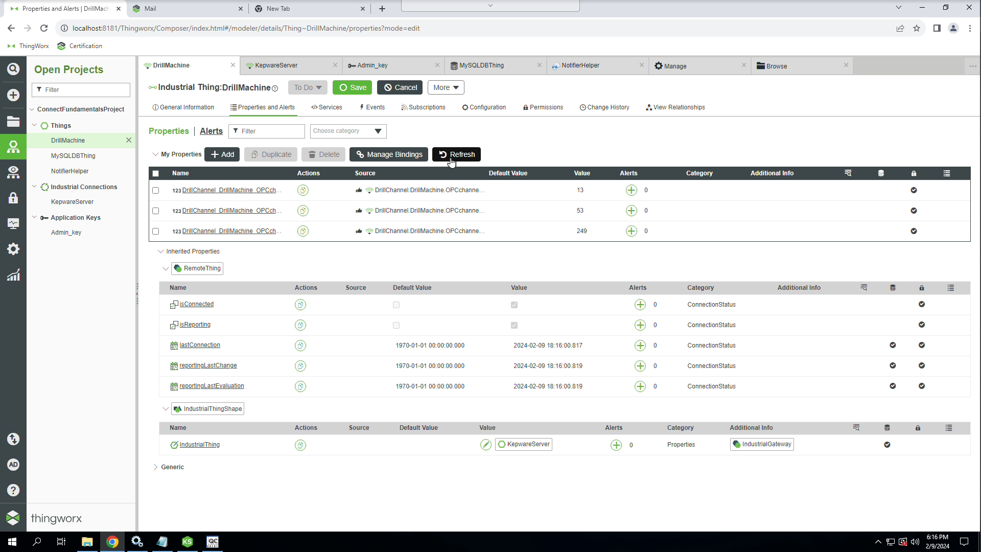Check the box for the row with value 13

156,190
